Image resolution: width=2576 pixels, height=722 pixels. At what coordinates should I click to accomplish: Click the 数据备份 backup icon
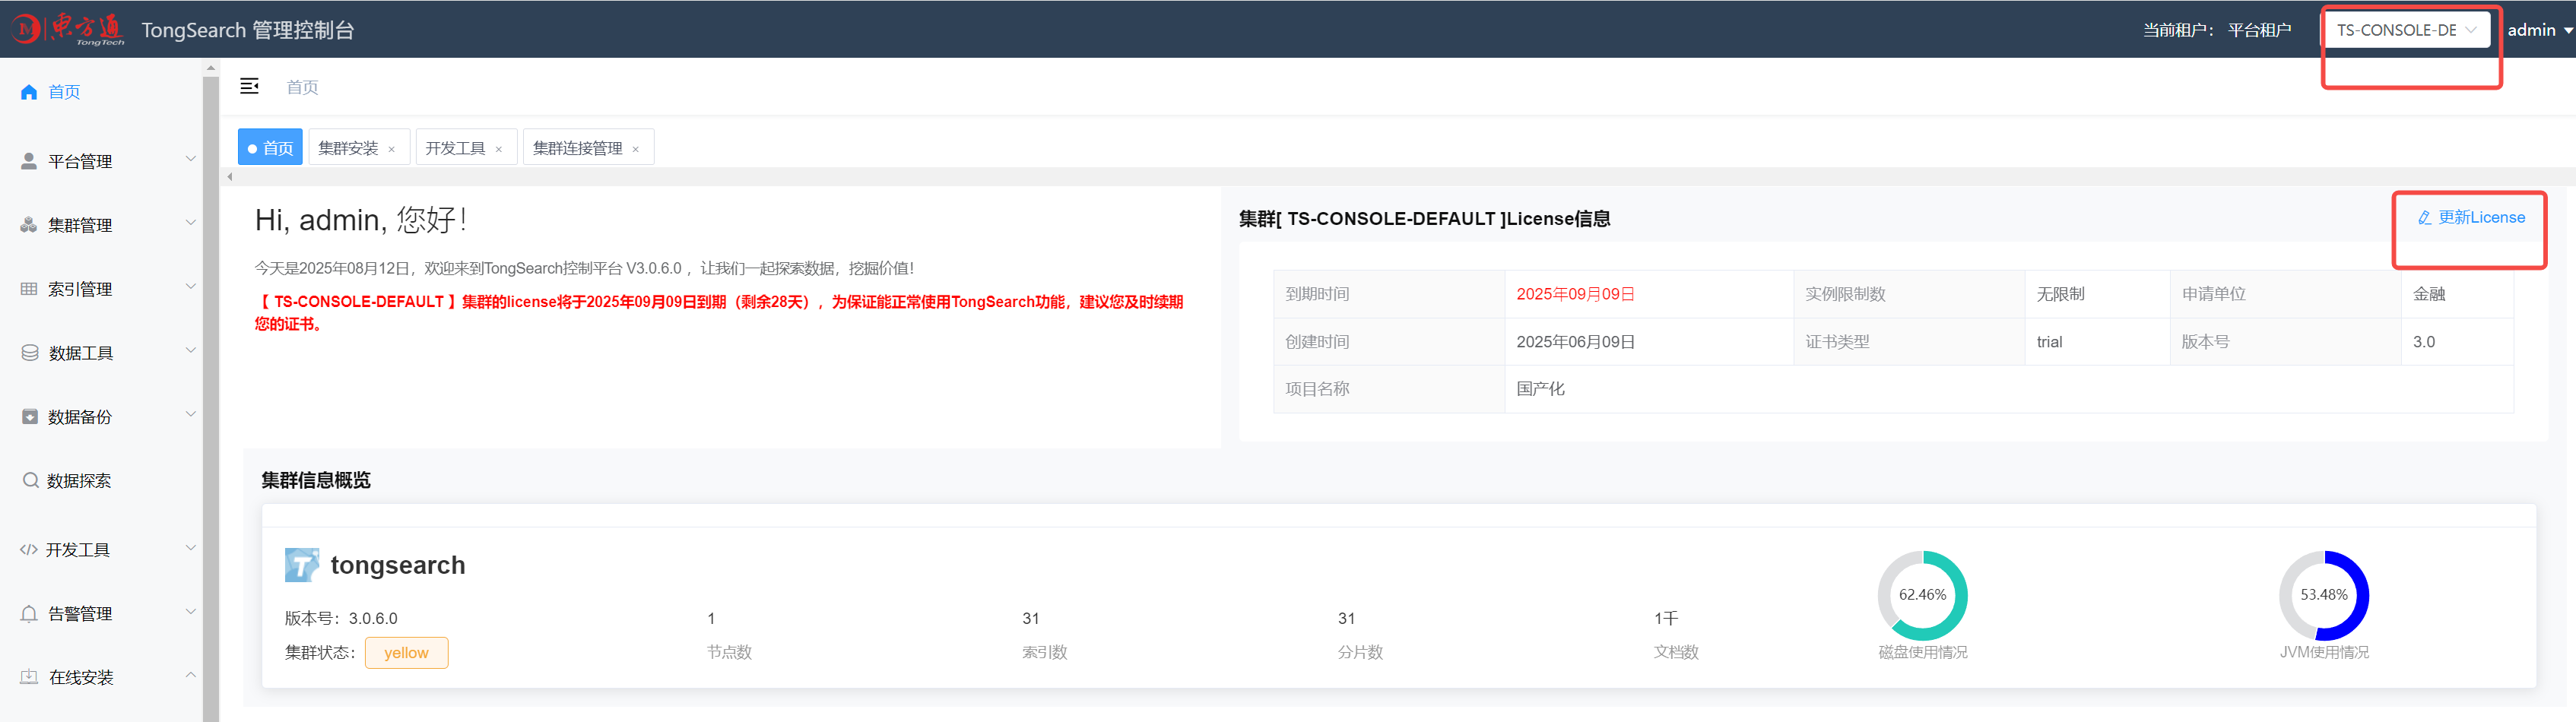pos(29,417)
